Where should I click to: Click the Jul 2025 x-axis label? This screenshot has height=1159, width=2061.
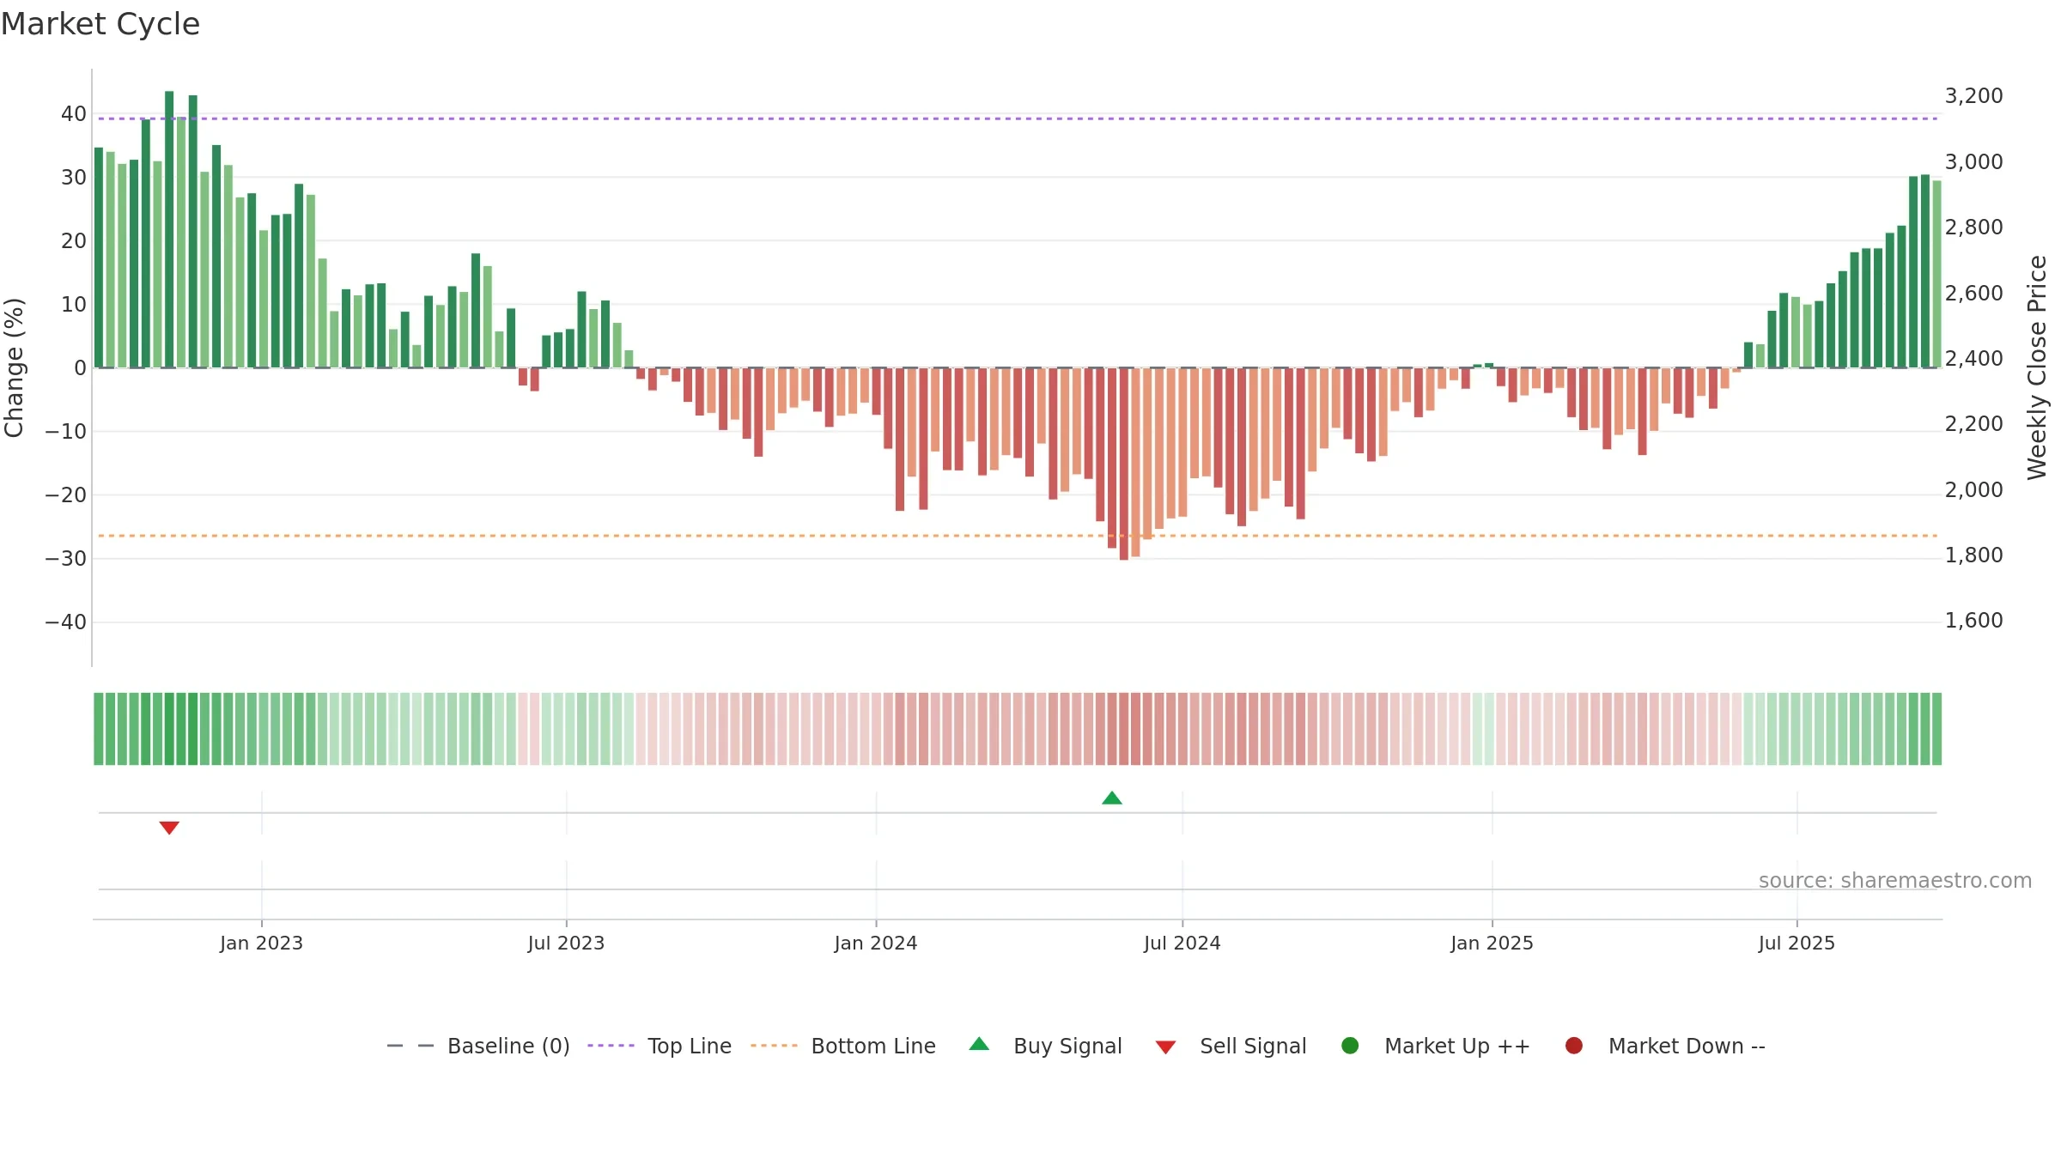tap(1797, 943)
